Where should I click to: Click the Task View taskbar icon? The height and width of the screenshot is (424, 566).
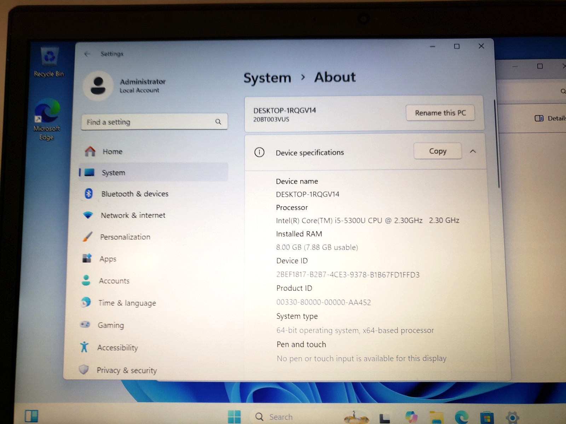pyautogui.click(x=385, y=418)
